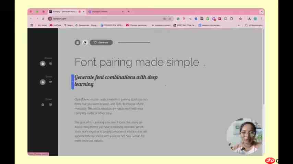Viewport: 293px width, 164px height.
Task: Click the fontjoy.com address bar
Action: pos(103,18)
